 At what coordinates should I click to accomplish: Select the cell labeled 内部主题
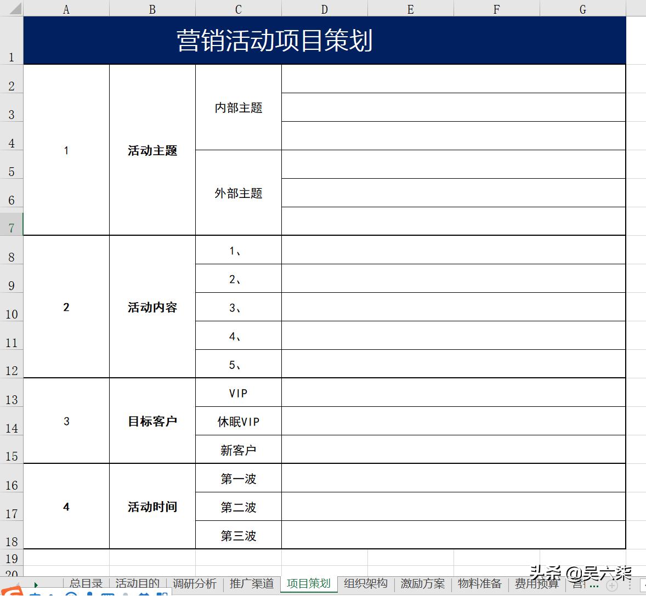(x=238, y=107)
